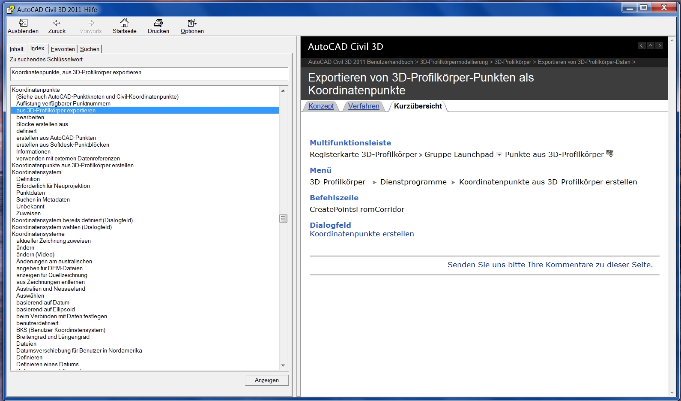
Task: Click the index list scrollbar thumb
Action: tap(283, 218)
